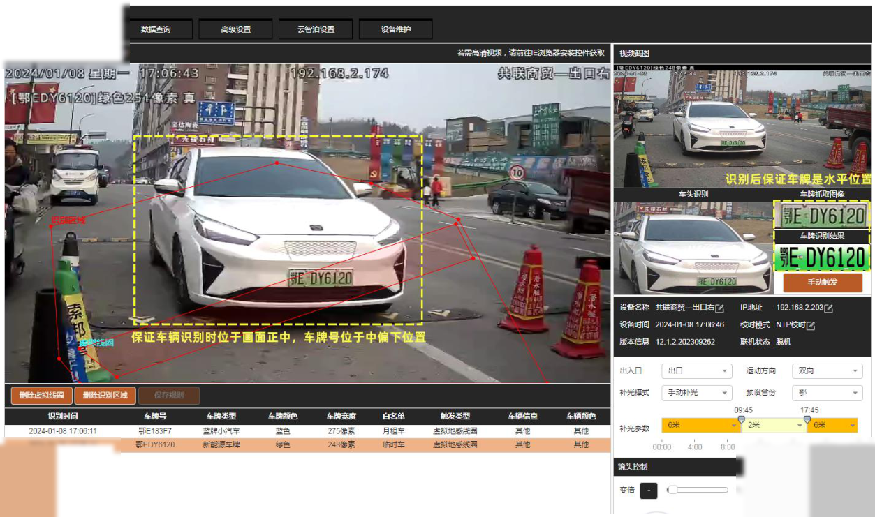The width and height of the screenshot is (875, 517).
Task: Click the timestamp 2024-01-08 17:06:11 cell
Action: (x=63, y=431)
